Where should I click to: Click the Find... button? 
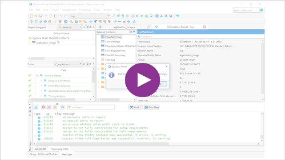coord(135,107)
